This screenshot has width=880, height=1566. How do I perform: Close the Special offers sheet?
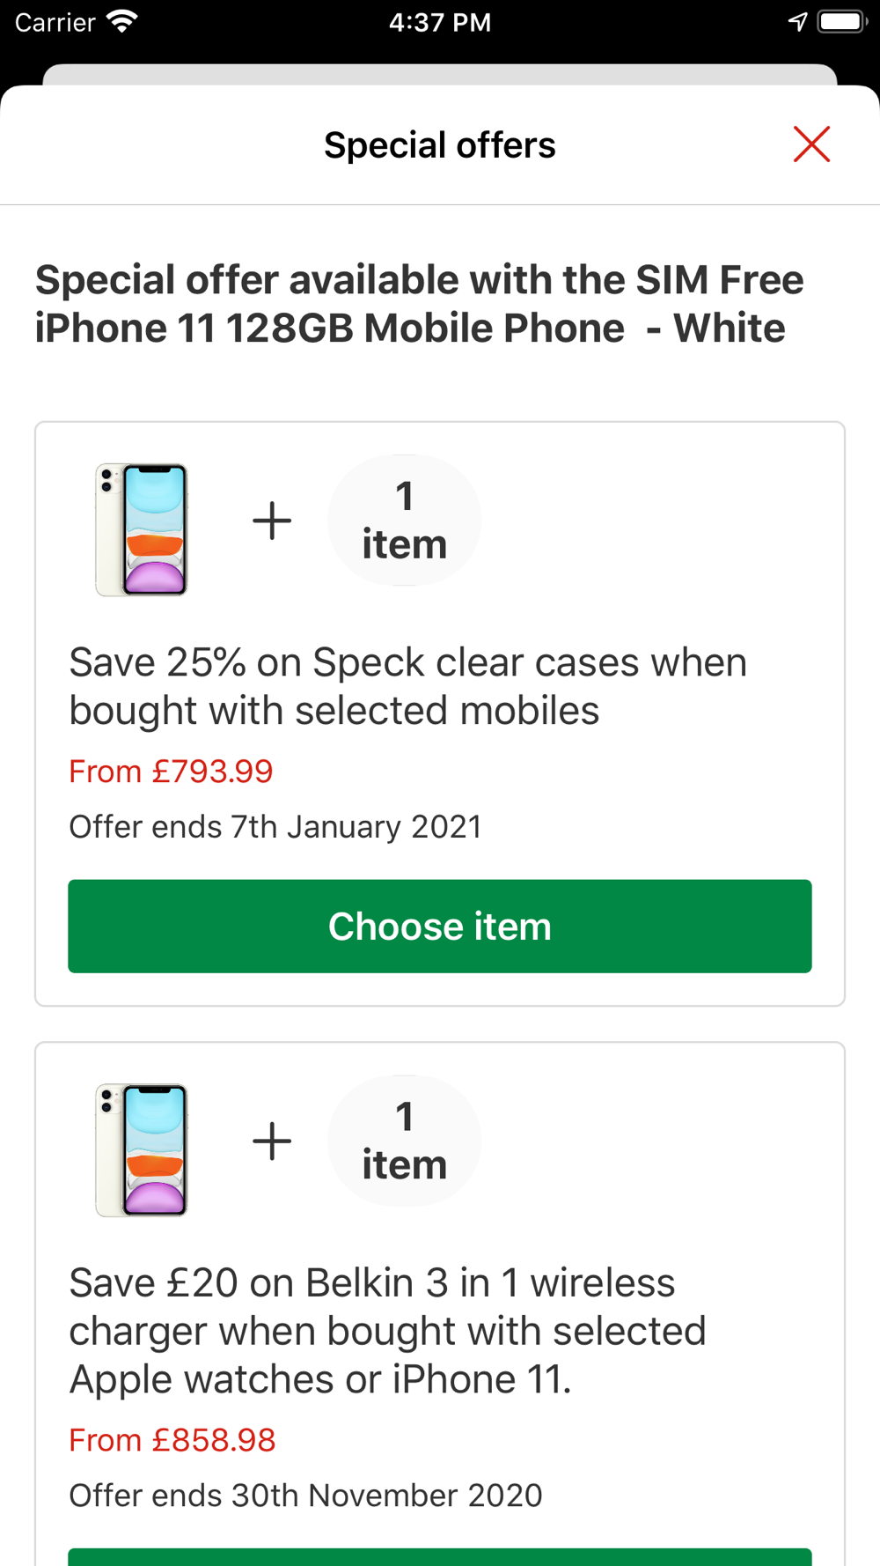(811, 144)
